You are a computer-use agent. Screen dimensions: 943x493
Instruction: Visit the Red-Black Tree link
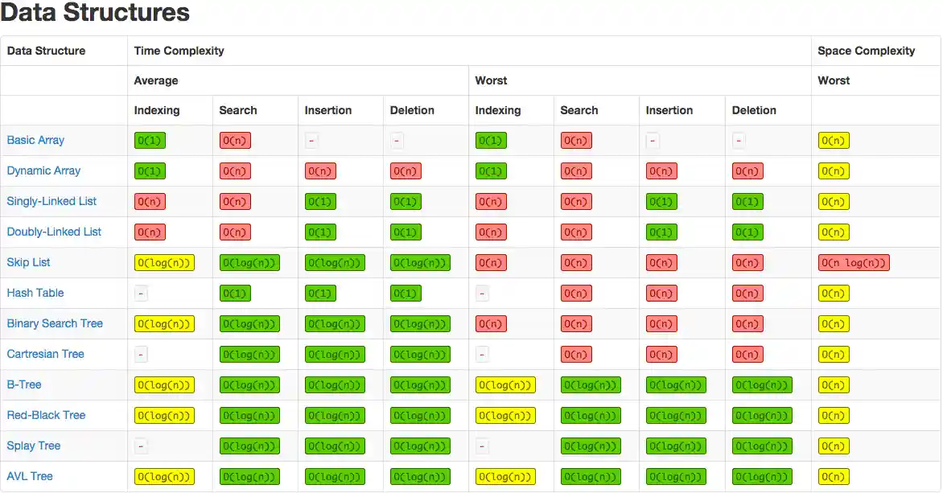click(x=46, y=415)
